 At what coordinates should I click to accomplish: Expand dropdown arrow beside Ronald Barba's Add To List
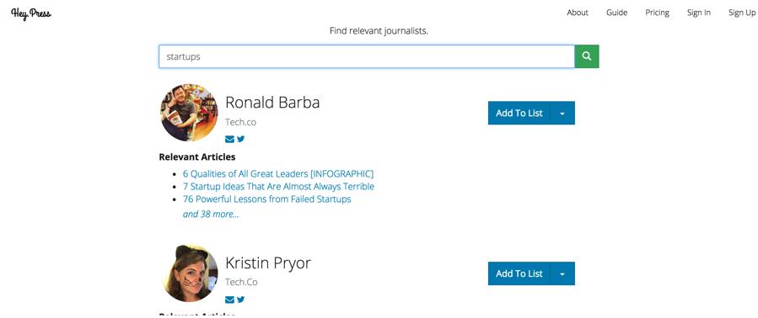[562, 113]
